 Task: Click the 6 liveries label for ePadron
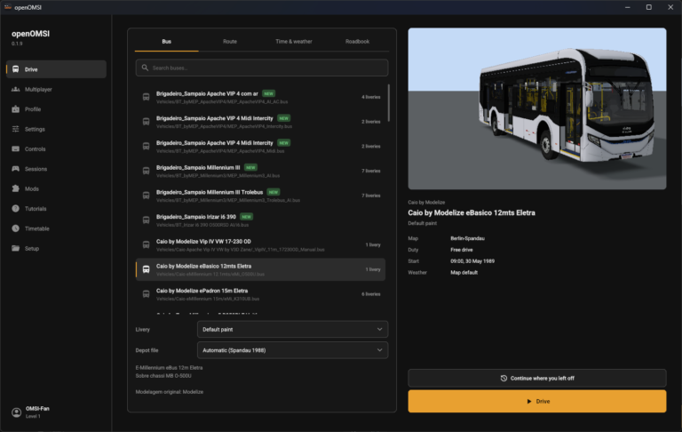371,294
